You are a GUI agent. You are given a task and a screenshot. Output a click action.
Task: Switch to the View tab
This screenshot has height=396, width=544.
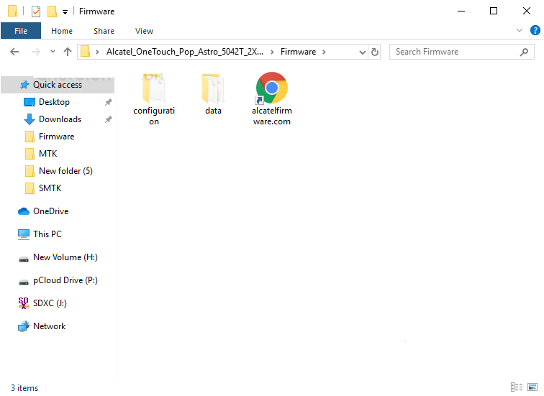144,31
